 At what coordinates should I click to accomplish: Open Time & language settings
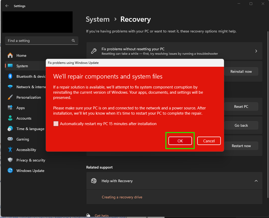click(26, 128)
